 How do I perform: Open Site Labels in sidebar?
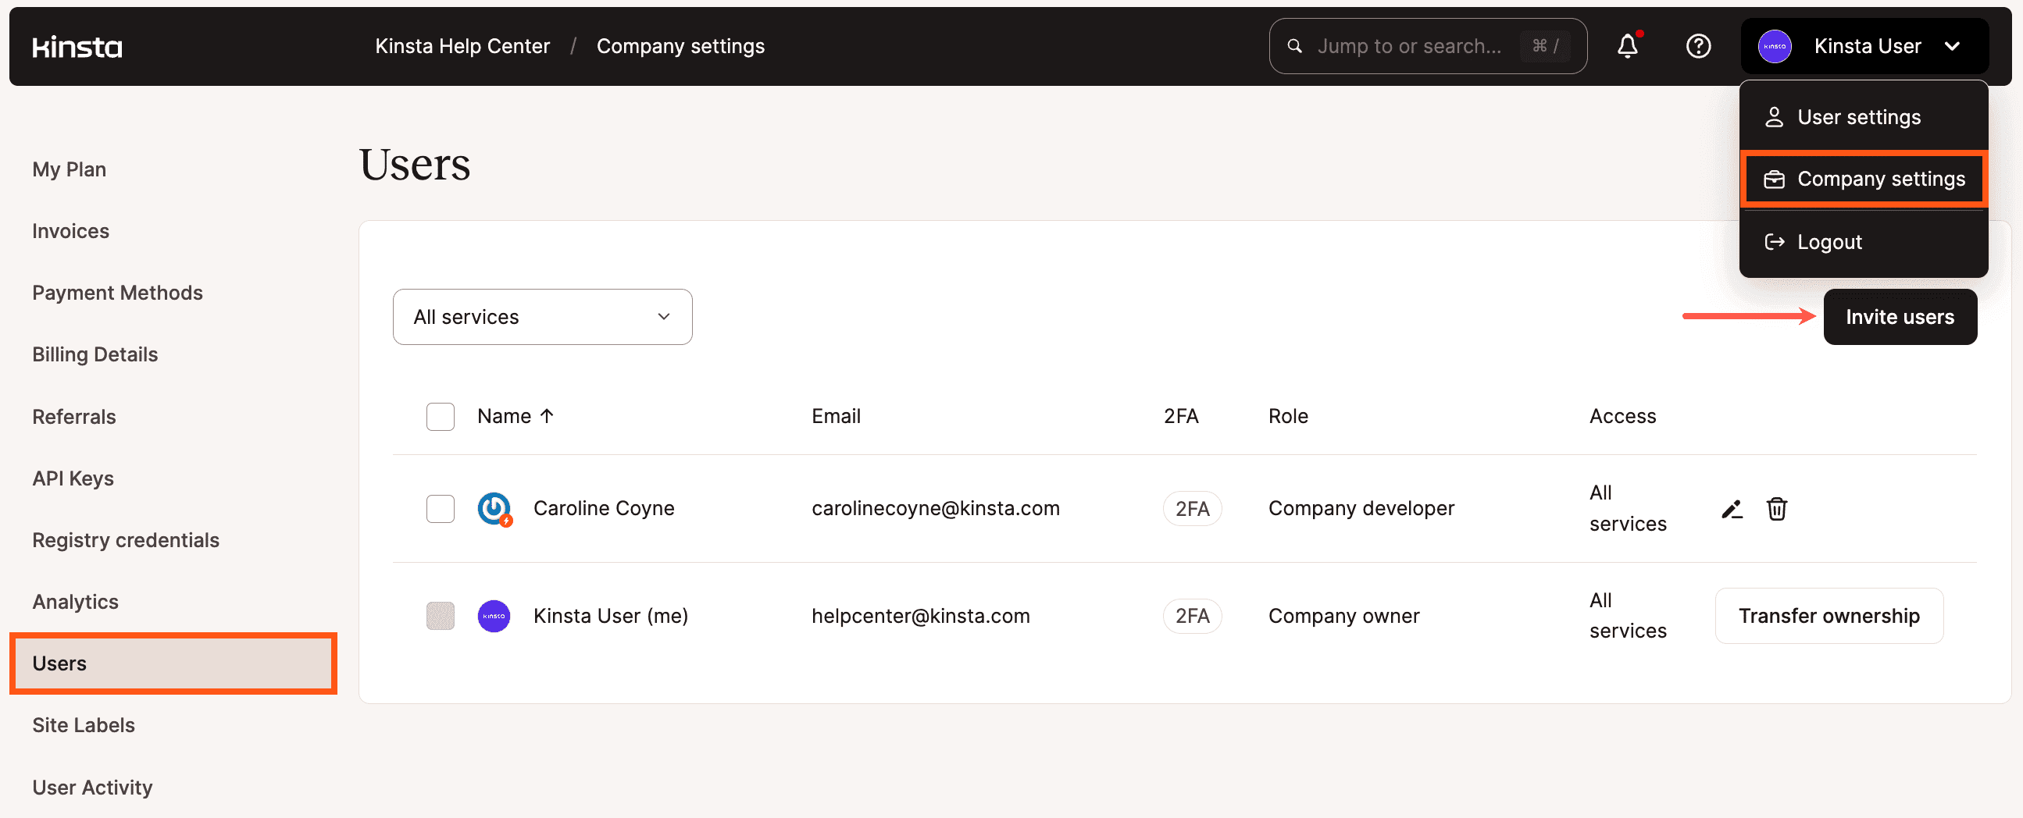pos(84,725)
